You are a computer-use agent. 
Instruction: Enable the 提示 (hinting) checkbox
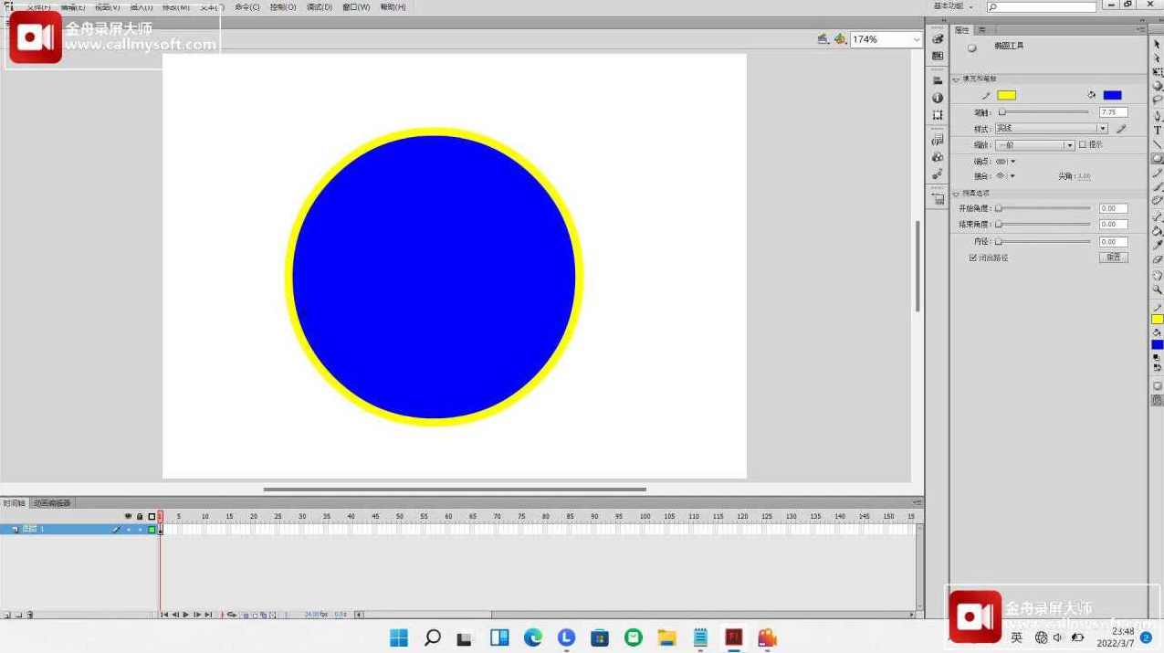(x=1083, y=144)
